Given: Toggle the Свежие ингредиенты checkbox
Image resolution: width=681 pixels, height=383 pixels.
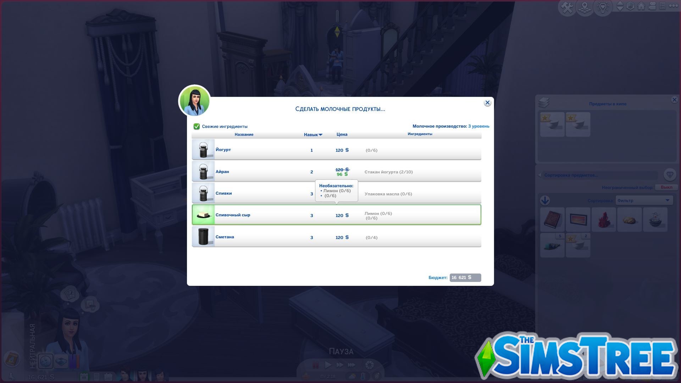Looking at the screenshot, I should click(x=196, y=126).
